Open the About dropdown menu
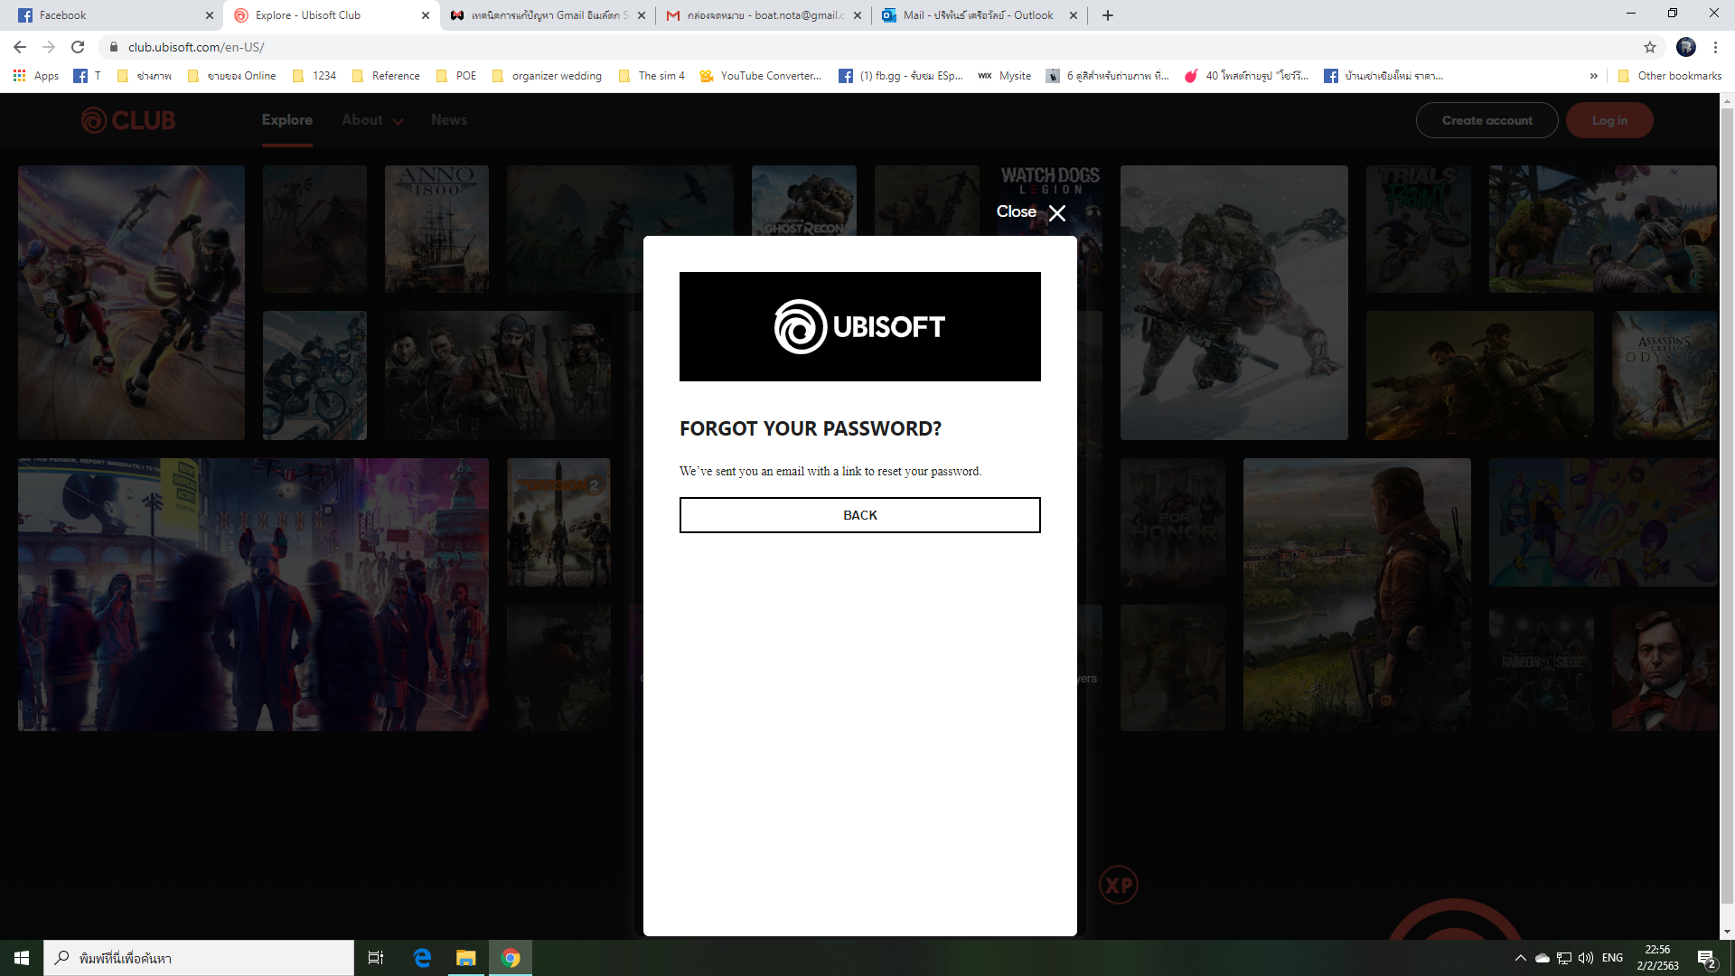 coord(370,119)
